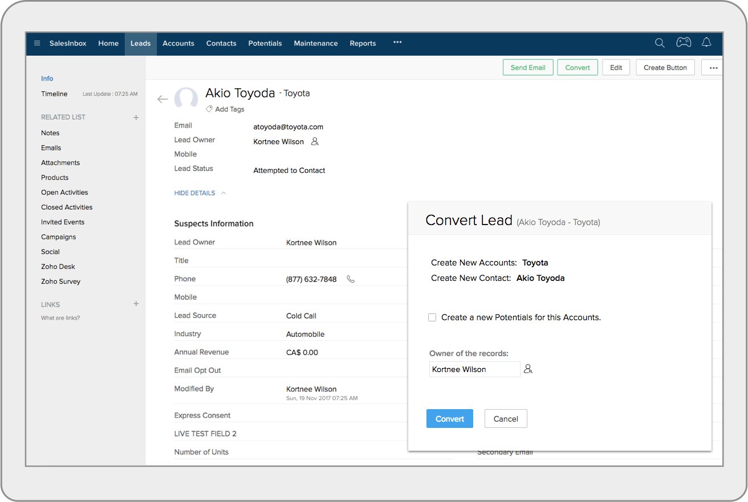The width and height of the screenshot is (748, 502).
Task: Click the Edit button
Action: pyautogui.click(x=616, y=67)
